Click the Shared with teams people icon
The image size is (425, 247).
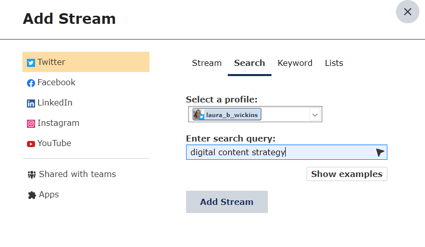click(32, 175)
